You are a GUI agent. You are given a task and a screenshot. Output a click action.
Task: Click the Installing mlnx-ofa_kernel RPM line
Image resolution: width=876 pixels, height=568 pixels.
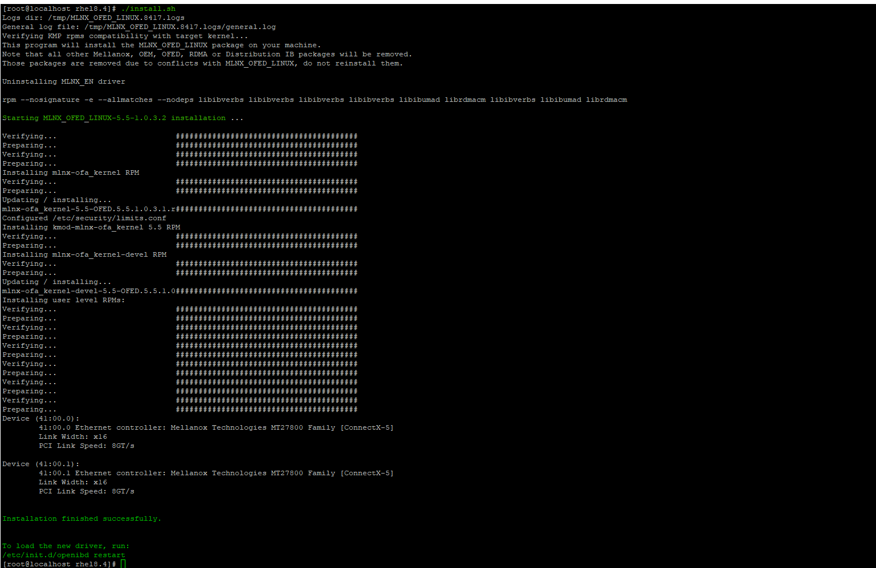tap(71, 172)
